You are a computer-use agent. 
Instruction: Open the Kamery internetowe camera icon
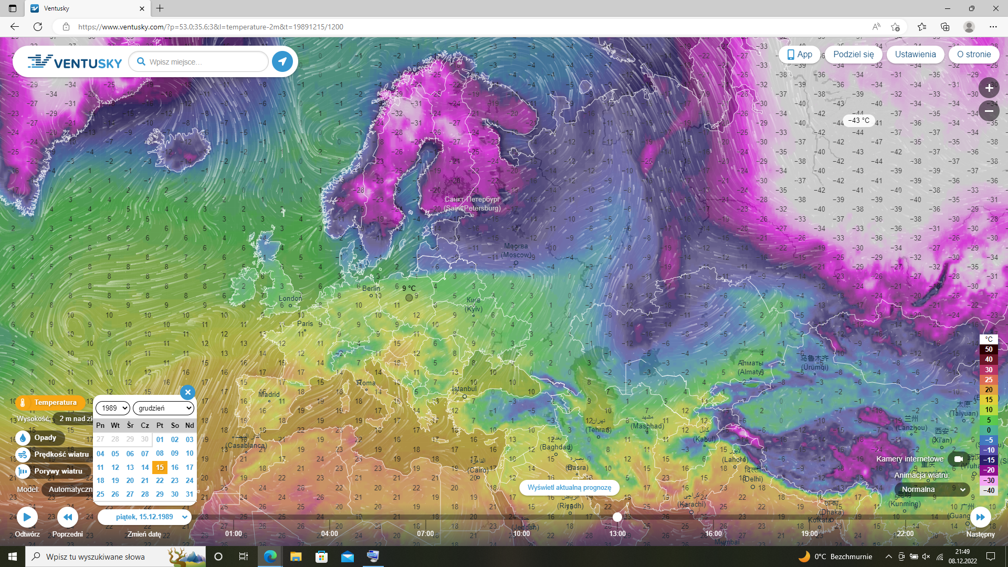tap(958, 459)
